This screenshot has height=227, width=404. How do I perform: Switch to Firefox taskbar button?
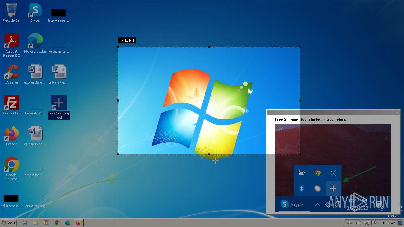click(79, 223)
